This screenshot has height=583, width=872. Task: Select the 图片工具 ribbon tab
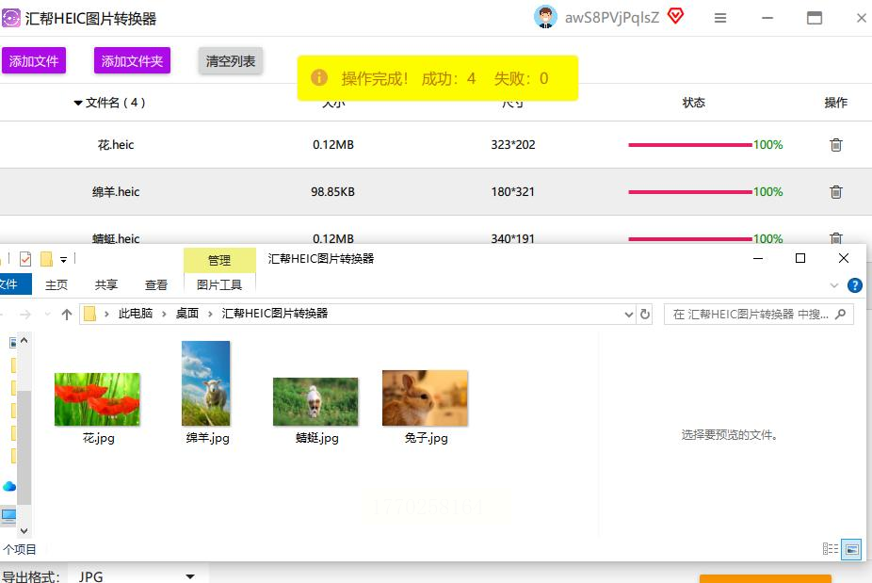click(x=219, y=284)
